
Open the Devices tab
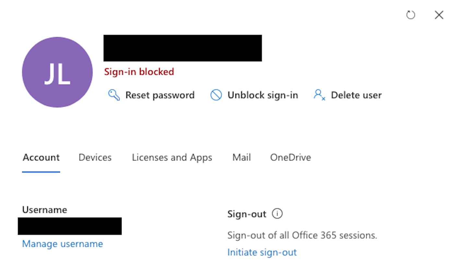tap(95, 158)
